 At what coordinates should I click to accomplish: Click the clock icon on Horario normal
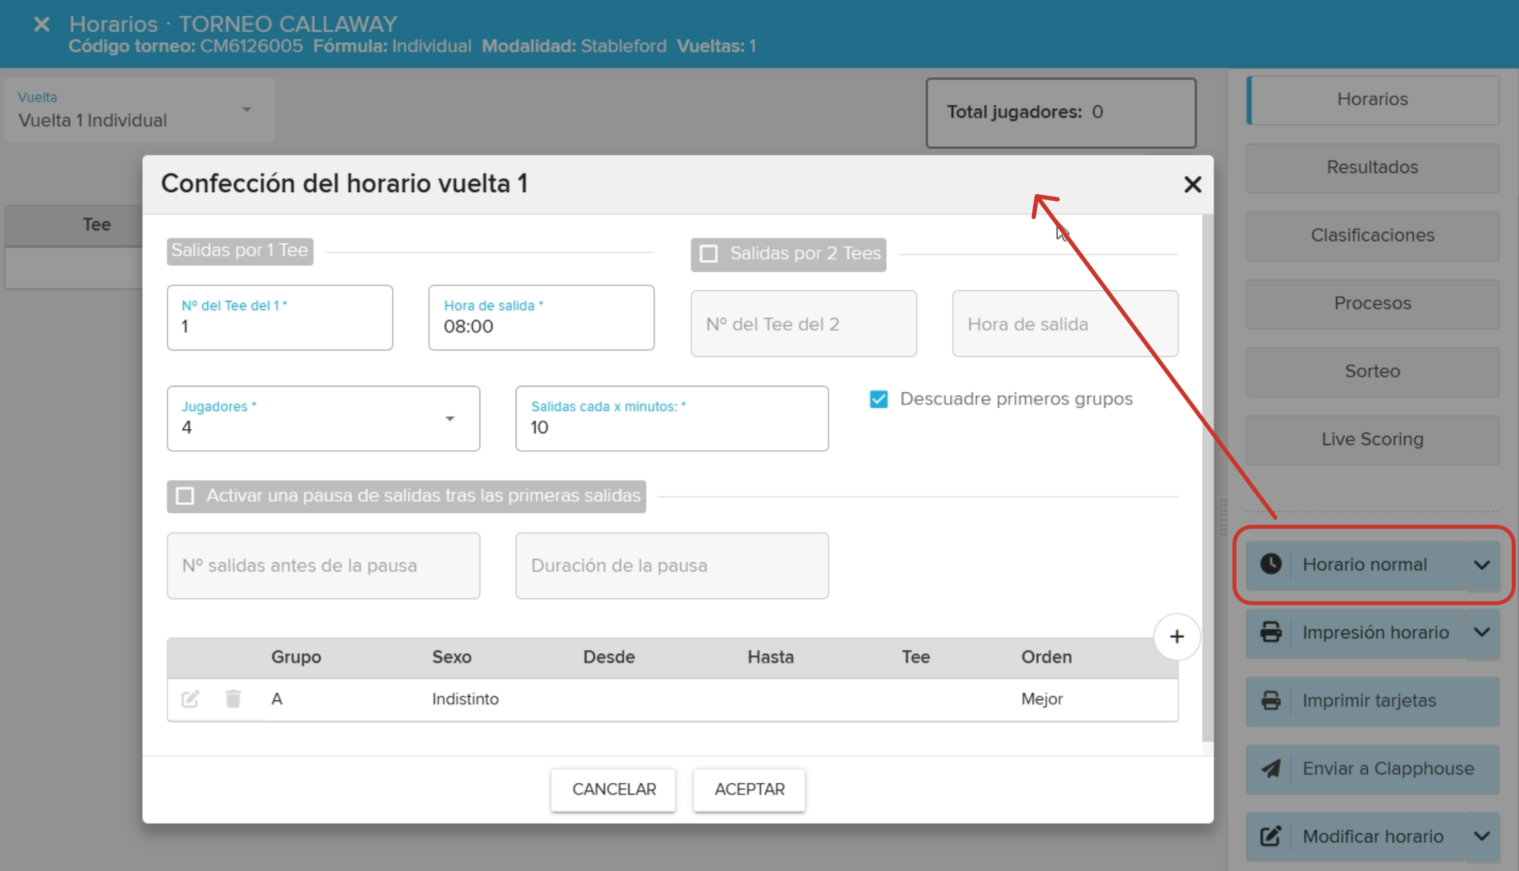pos(1271,564)
